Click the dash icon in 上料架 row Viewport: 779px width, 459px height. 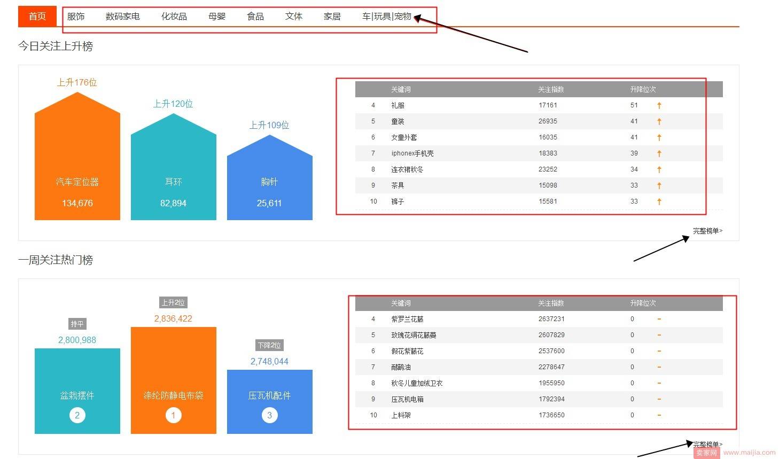coord(659,415)
